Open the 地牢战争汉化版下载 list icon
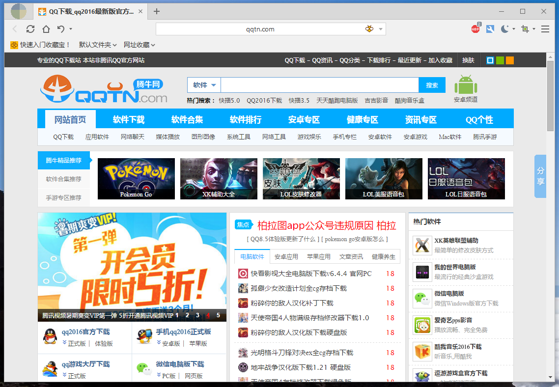This screenshot has height=387, width=559. pos(243,367)
